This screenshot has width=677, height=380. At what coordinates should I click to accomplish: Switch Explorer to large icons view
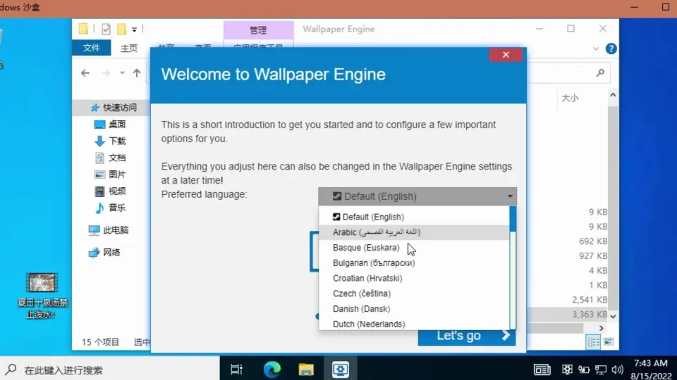[x=609, y=342]
